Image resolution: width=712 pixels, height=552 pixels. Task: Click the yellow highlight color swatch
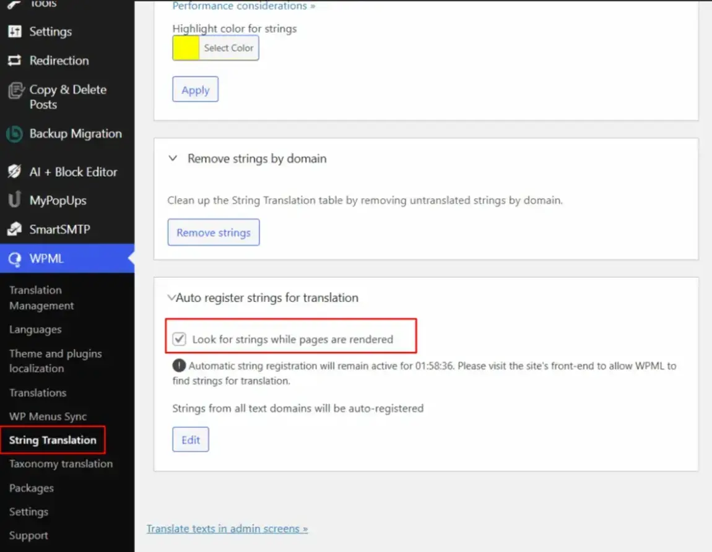[186, 48]
